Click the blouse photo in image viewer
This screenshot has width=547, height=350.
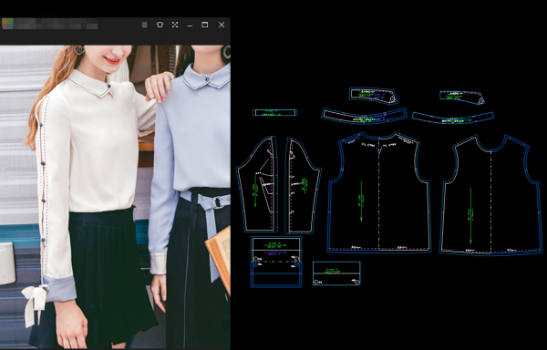pyautogui.click(x=115, y=197)
